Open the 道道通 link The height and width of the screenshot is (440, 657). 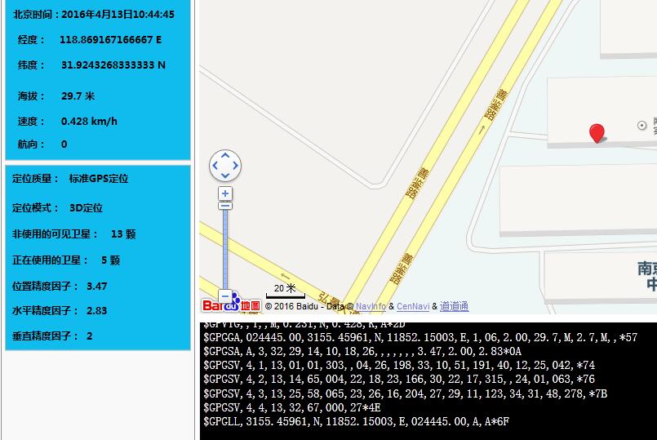454,306
